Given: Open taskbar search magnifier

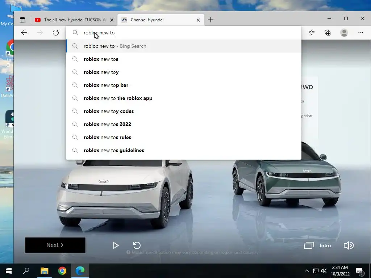Looking at the screenshot, I should click(26, 271).
